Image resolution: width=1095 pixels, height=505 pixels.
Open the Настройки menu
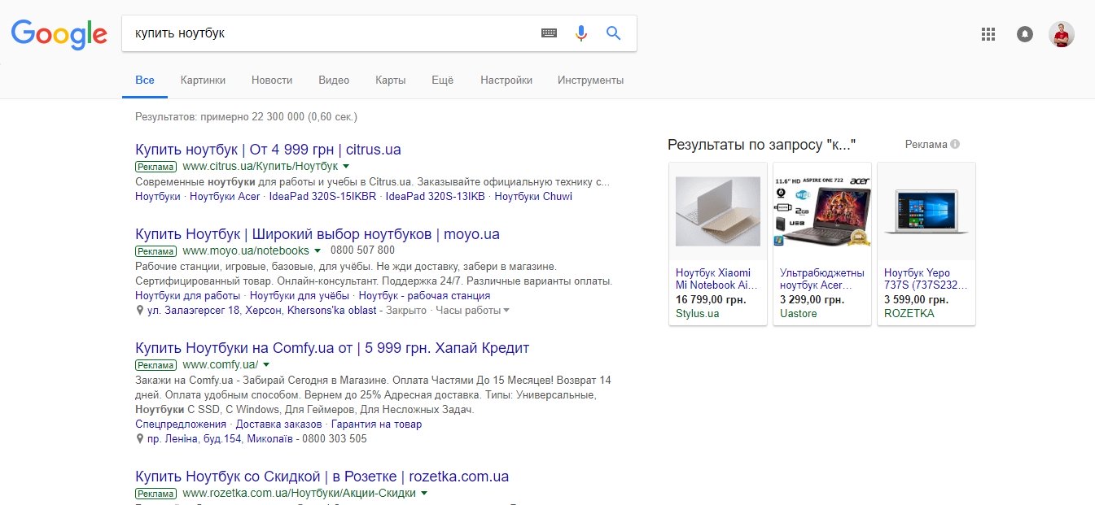coord(506,81)
